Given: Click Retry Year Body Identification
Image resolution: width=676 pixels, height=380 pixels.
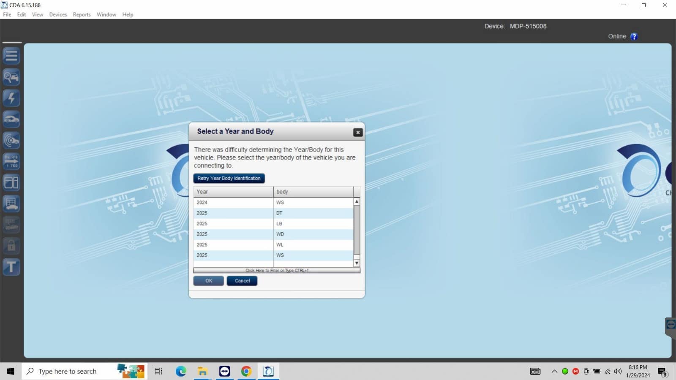Looking at the screenshot, I should tap(229, 178).
